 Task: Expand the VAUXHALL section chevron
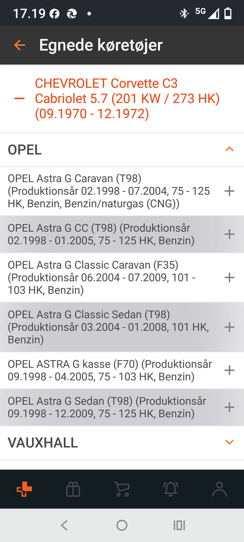pos(229,442)
